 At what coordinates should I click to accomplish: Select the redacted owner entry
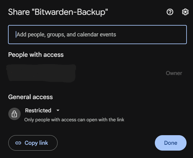pyautogui.click(x=41, y=73)
